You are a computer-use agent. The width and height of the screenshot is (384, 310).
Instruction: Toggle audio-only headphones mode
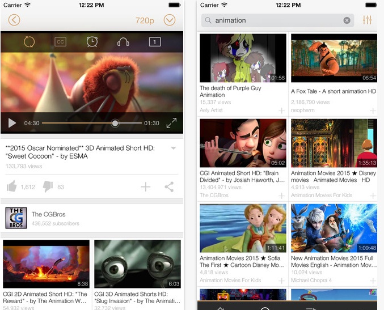coord(123,42)
